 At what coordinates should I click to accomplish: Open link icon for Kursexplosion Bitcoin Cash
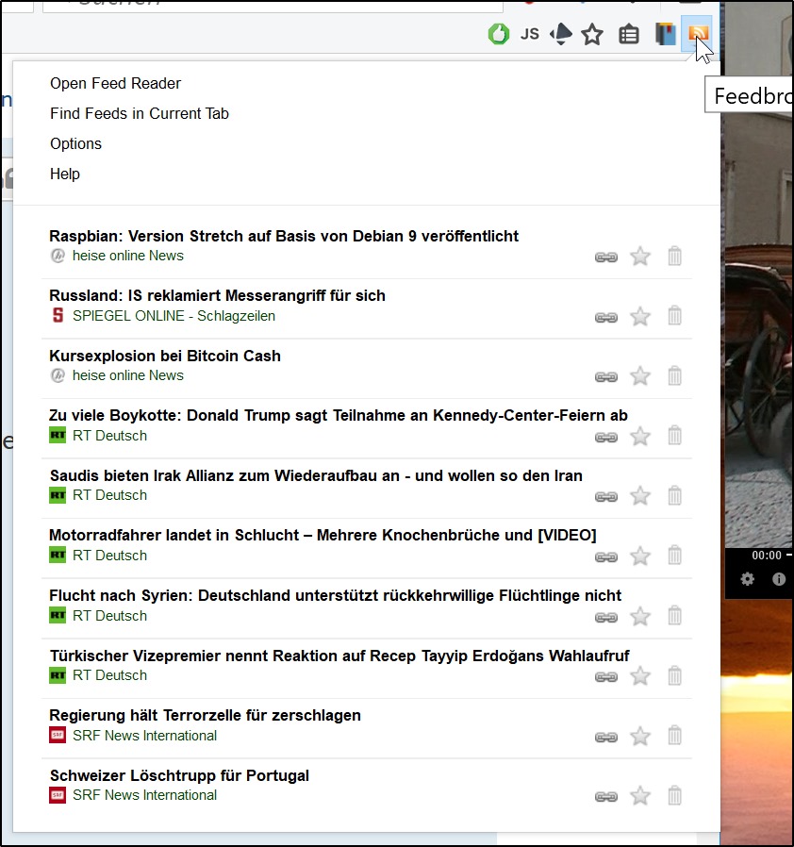pyautogui.click(x=606, y=377)
